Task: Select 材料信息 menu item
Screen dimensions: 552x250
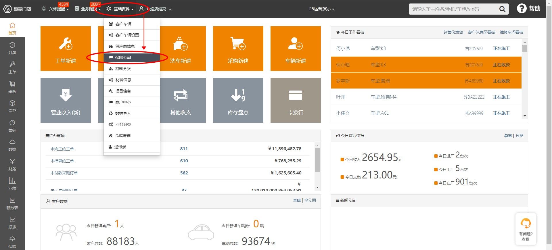Action: point(132,80)
